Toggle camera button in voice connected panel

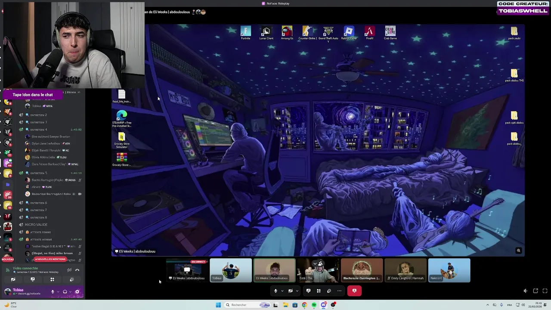click(x=13, y=279)
